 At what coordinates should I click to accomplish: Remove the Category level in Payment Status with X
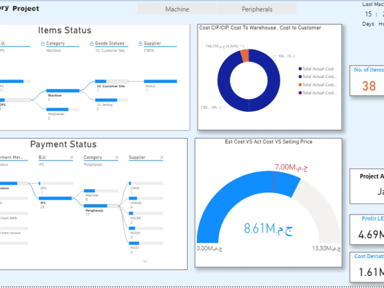(117, 157)
